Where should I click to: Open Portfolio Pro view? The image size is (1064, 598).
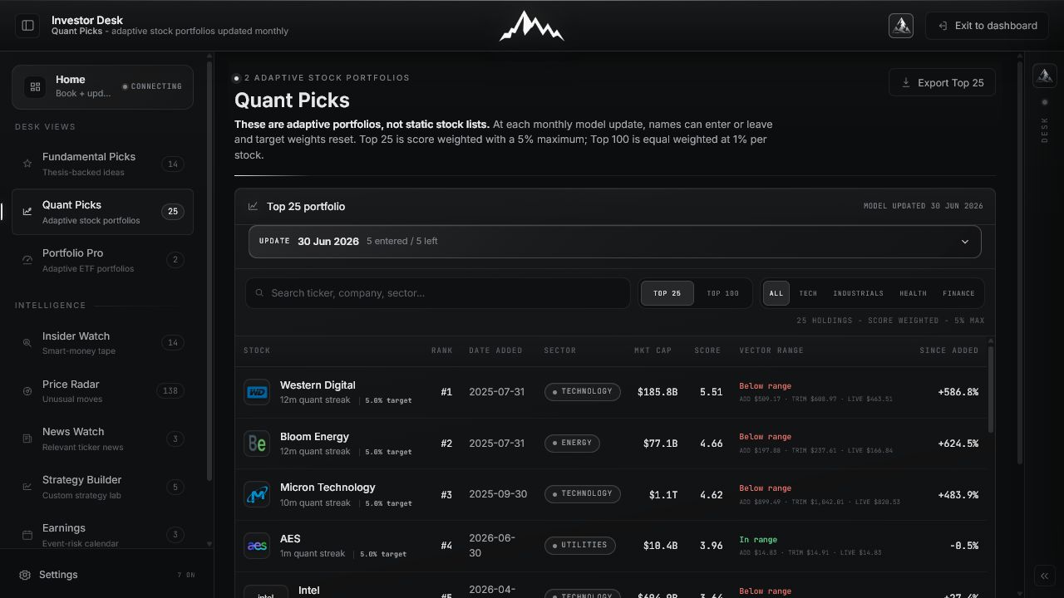[x=102, y=260]
